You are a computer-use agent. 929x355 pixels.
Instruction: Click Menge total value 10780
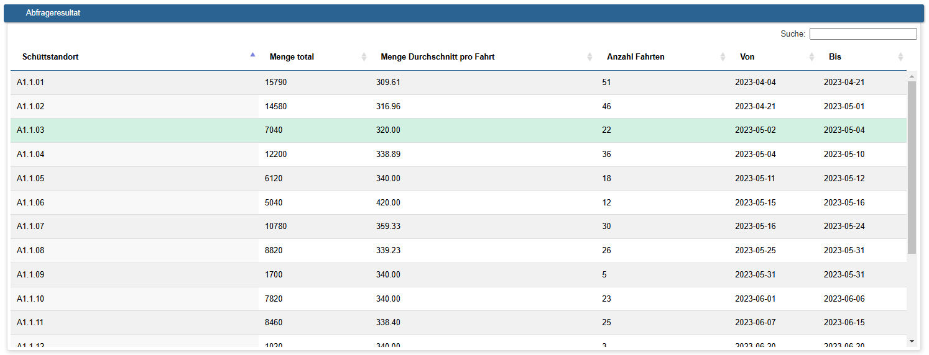click(276, 227)
